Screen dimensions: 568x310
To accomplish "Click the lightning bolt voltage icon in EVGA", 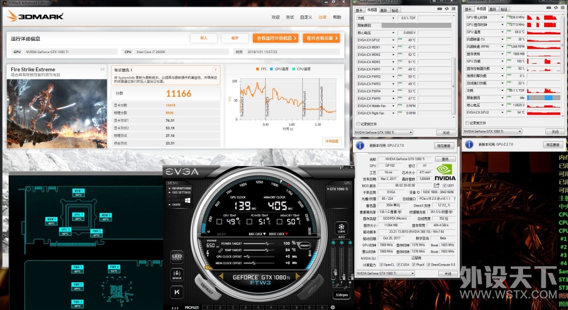I will click(207, 254).
